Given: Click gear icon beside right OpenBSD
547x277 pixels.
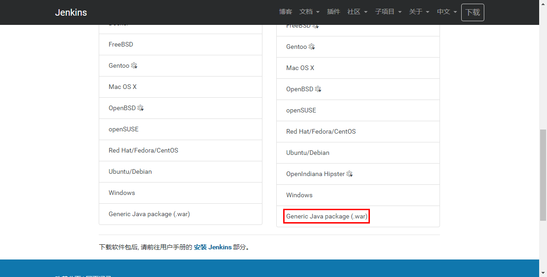Looking at the screenshot, I should pos(318,89).
